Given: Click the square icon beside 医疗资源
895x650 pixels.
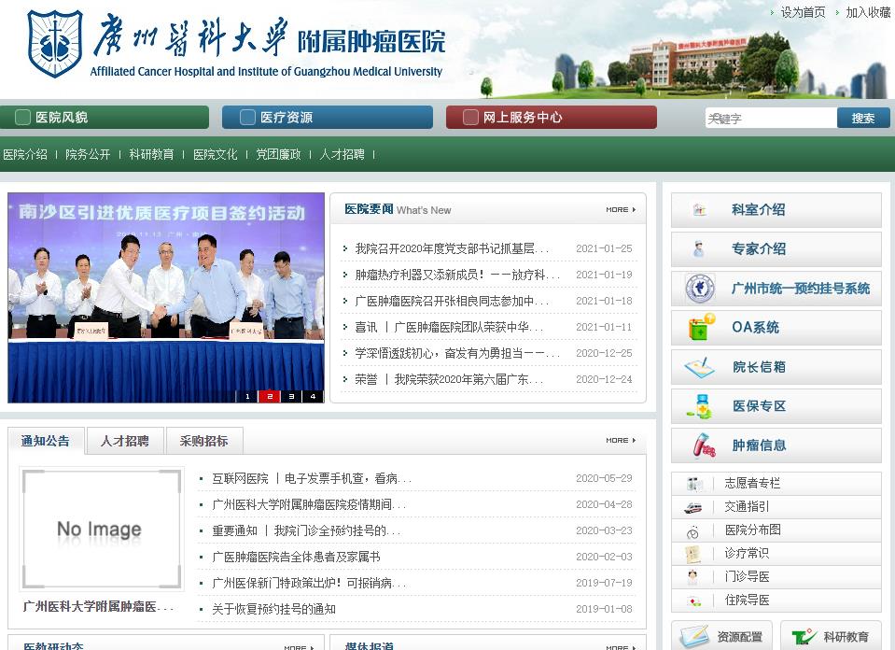Looking at the screenshot, I should pyautogui.click(x=247, y=117).
